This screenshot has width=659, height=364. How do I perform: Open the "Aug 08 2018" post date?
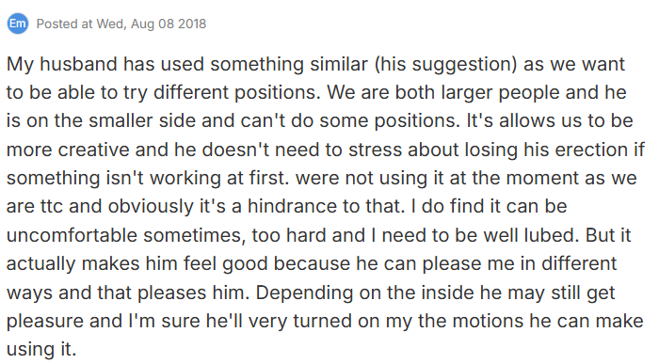[x=169, y=24]
